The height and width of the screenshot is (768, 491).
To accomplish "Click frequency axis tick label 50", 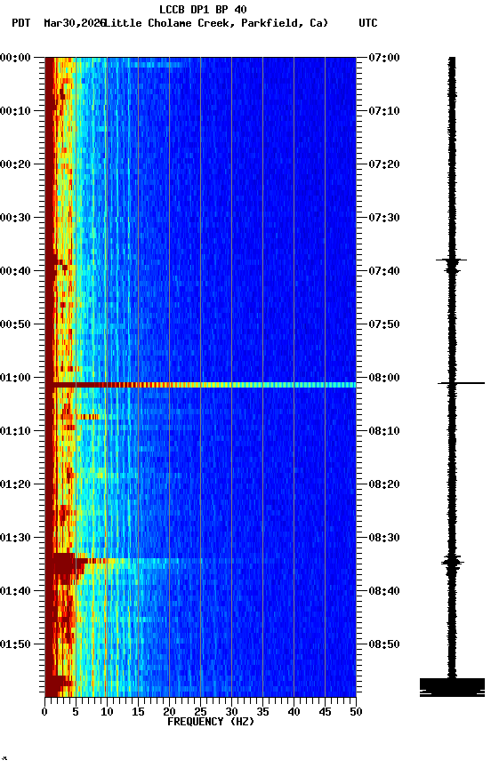I will (357, 712).
